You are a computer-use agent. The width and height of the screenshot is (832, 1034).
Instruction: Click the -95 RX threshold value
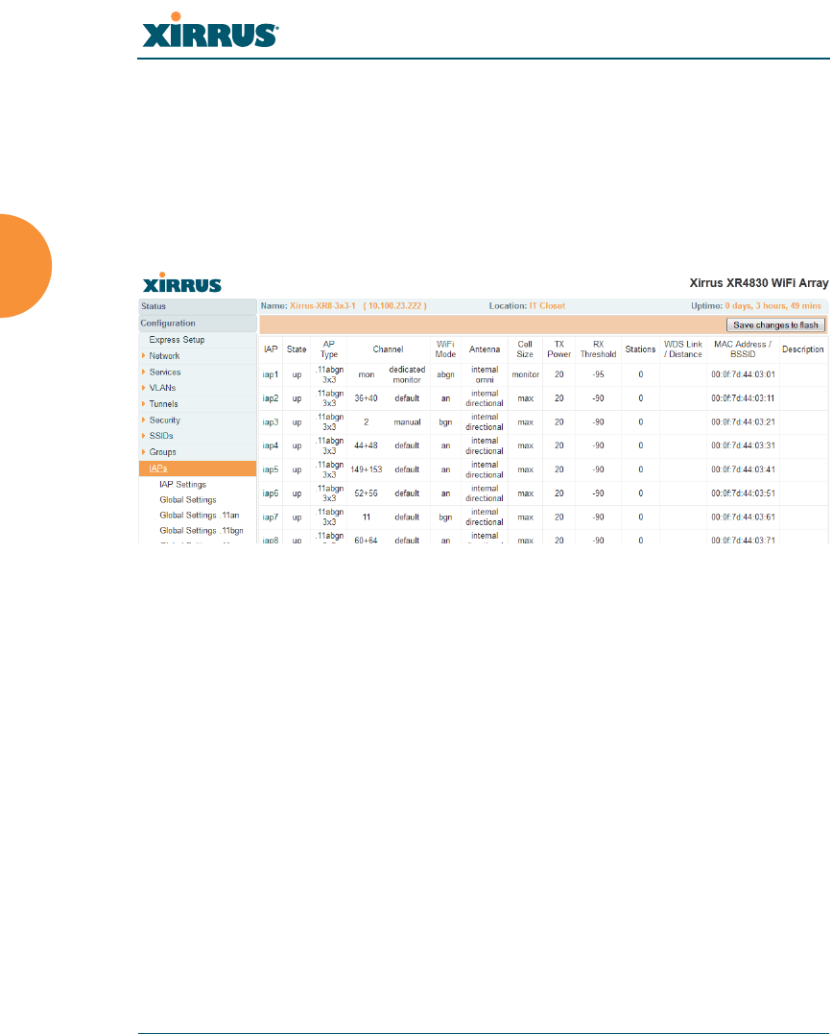pos(598,374)
